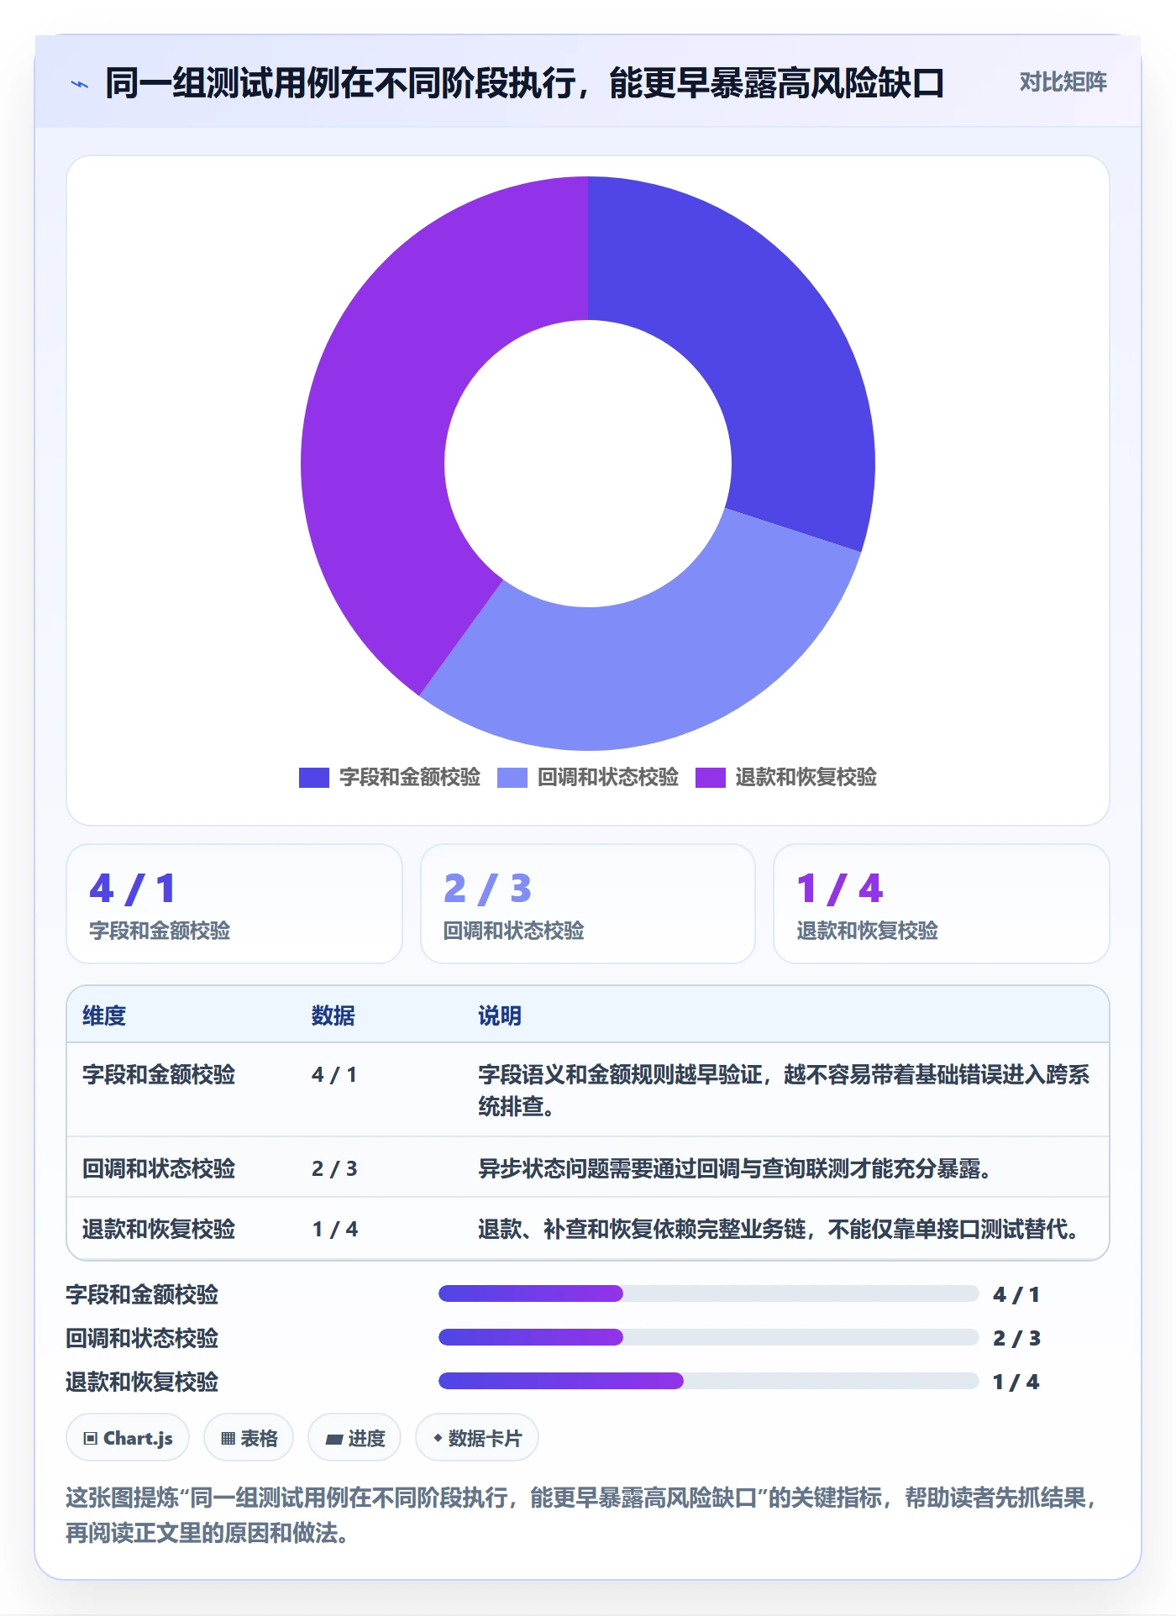Click the light blue legend color box

click(512, 778)
